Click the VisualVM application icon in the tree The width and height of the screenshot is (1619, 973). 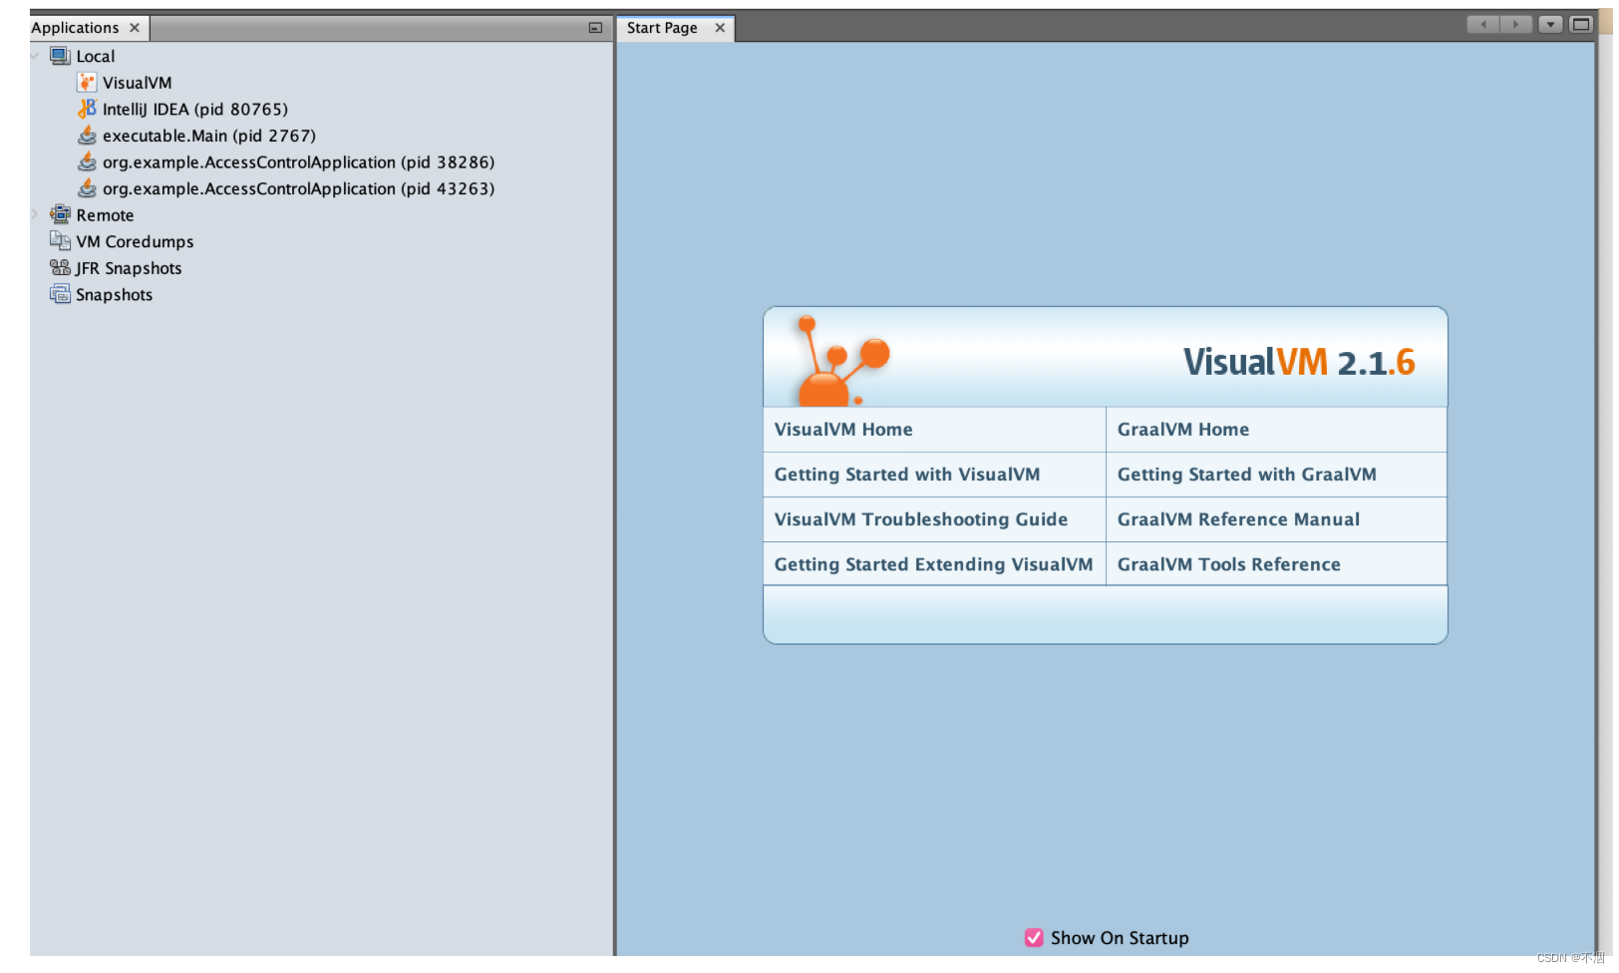[x=87, y=83]
